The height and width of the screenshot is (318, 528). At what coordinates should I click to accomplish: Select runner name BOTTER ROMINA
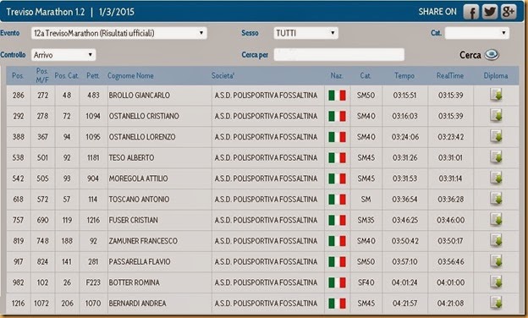coord(134,282)
